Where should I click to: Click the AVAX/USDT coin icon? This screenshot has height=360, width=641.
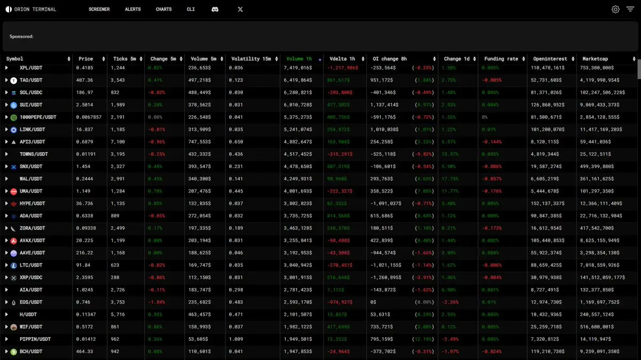coord(14,240)
